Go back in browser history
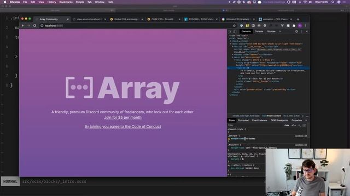350x196 pixels. [23, 26]
